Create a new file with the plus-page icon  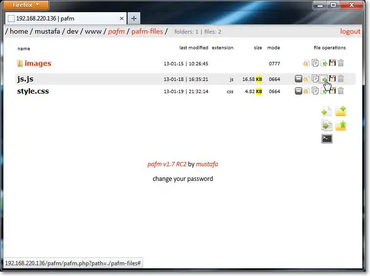point(326,111)
